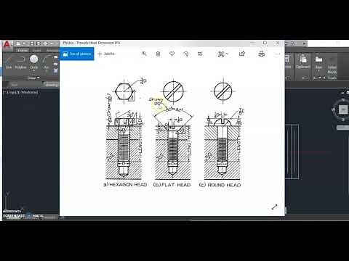Open the more options ellipsis in Photos
The width and height of the screenshot is (349, 261).
coord(278,54)
